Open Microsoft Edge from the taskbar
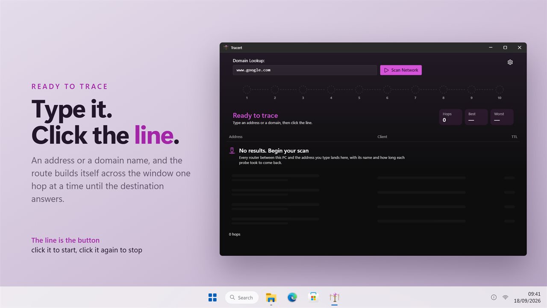The image size is (547, 308). (292, 297)
